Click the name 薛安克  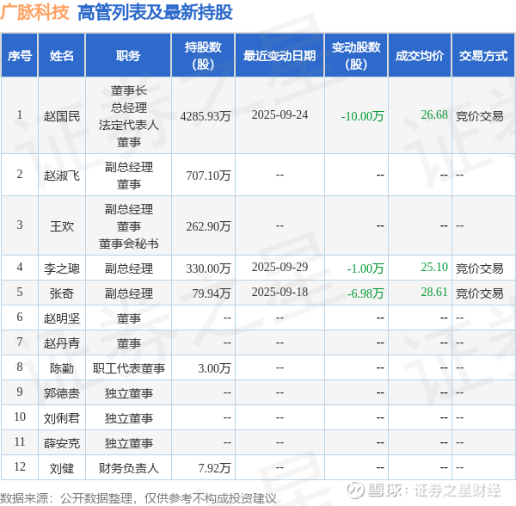coord(62,443)
